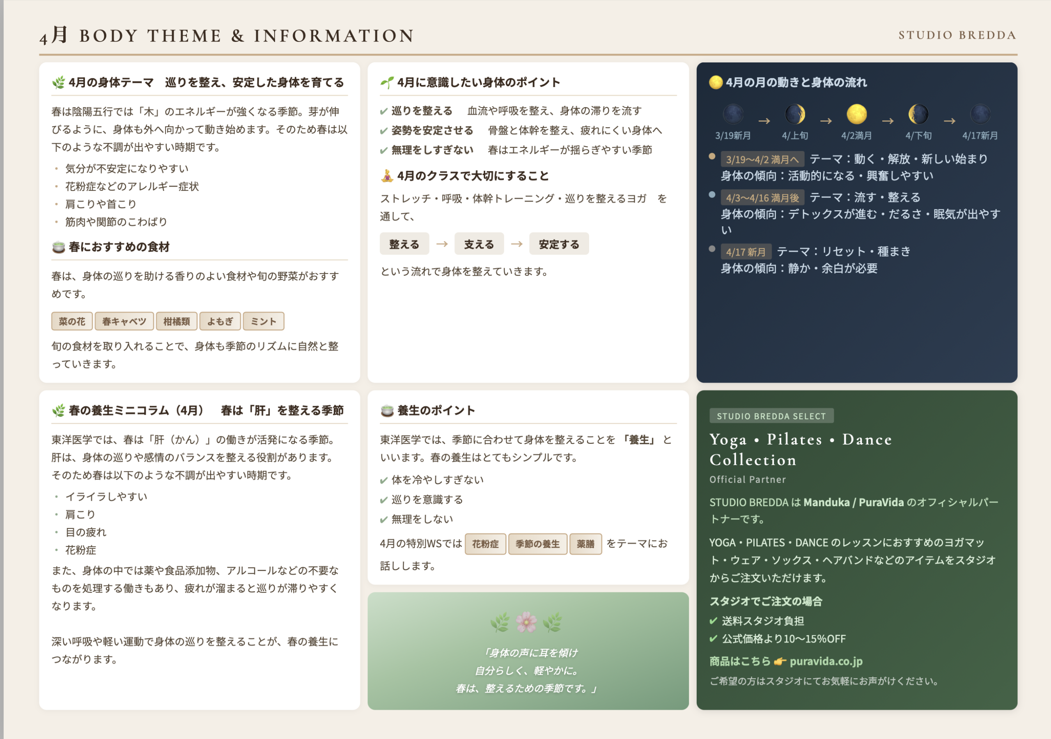This screenshot has width=1051, height=739.
Task: Select the 菜の花 food tag
Action: [x=72, y=321]
